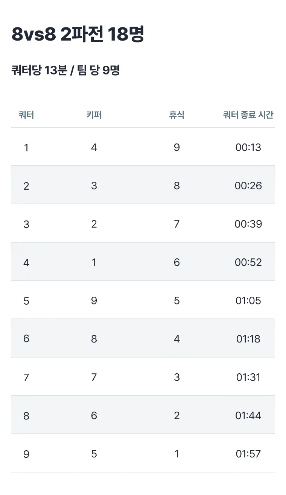Click the 00:39 end time

(248, 224)
